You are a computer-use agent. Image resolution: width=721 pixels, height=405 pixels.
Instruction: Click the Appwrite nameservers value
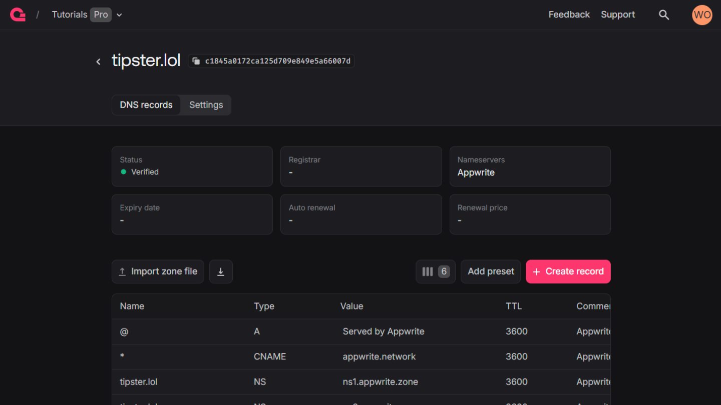(x=476, y=172)
